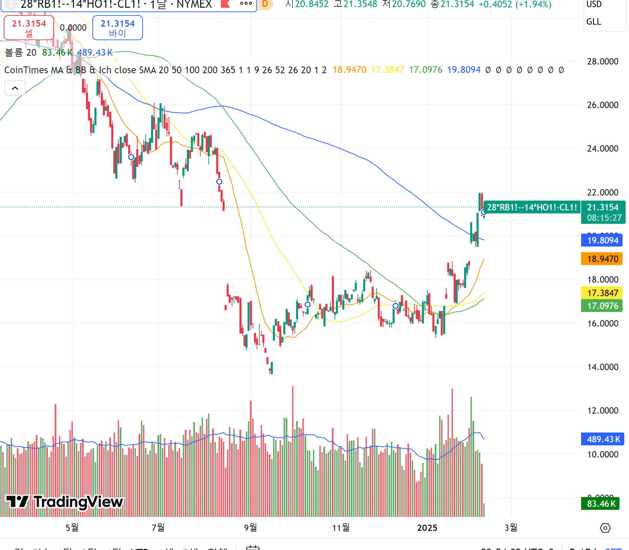The image size is (629, 550).
Task: Open the three-dots more menu in symbol legend
Action: (x=246, y=4)
